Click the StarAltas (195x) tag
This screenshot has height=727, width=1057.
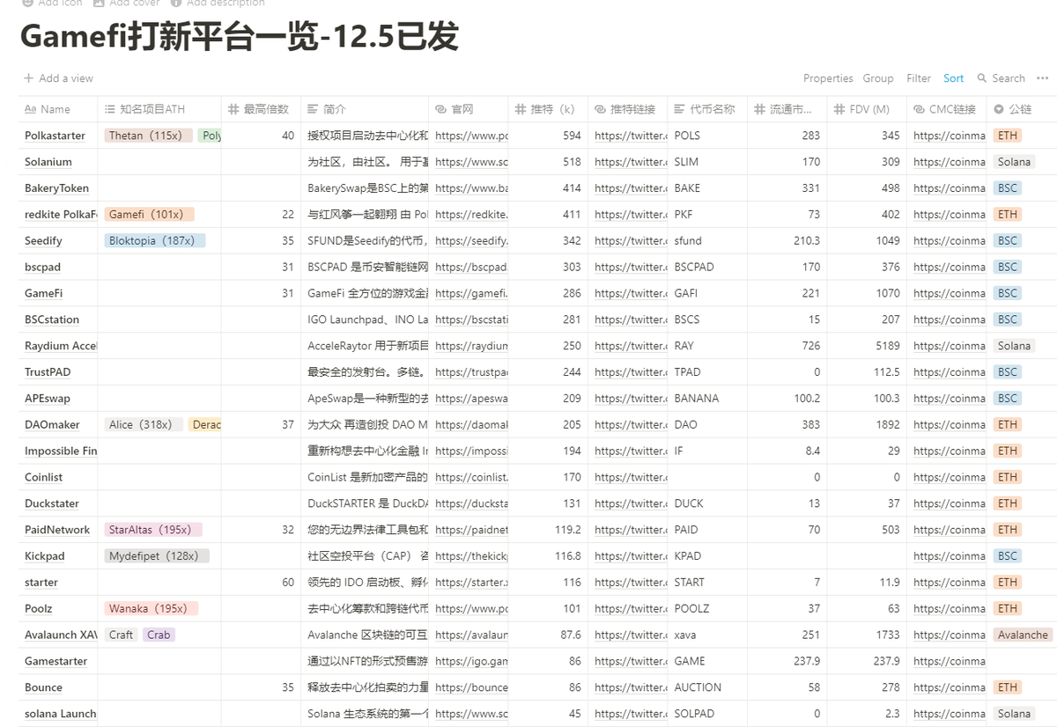click(x=153, y=530)
